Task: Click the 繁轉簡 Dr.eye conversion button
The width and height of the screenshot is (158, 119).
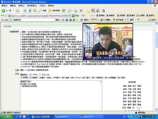Action: 100,16
